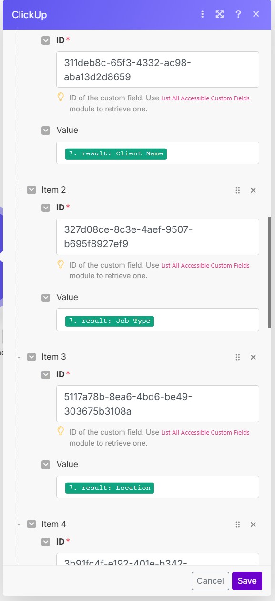275x601 pixels.
Task: Select the '7. result: Client Name' pill
Action: point(116,153)
